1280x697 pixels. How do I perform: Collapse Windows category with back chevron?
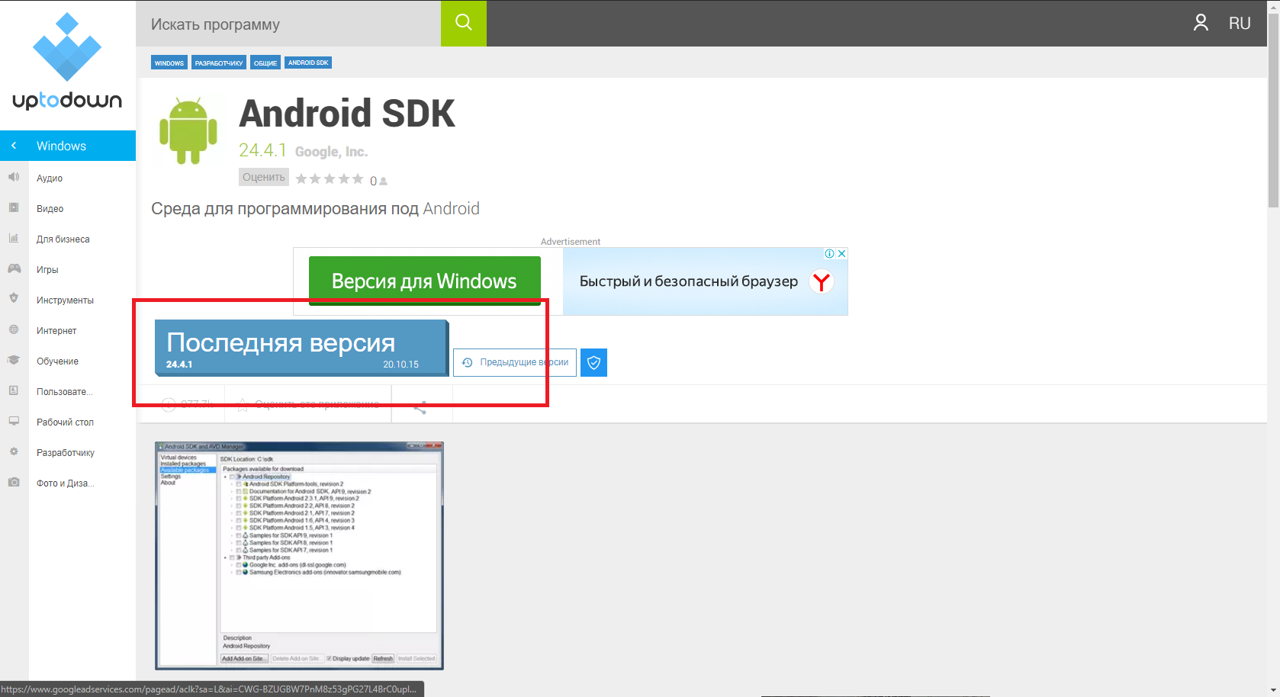[x=14, y=146]
